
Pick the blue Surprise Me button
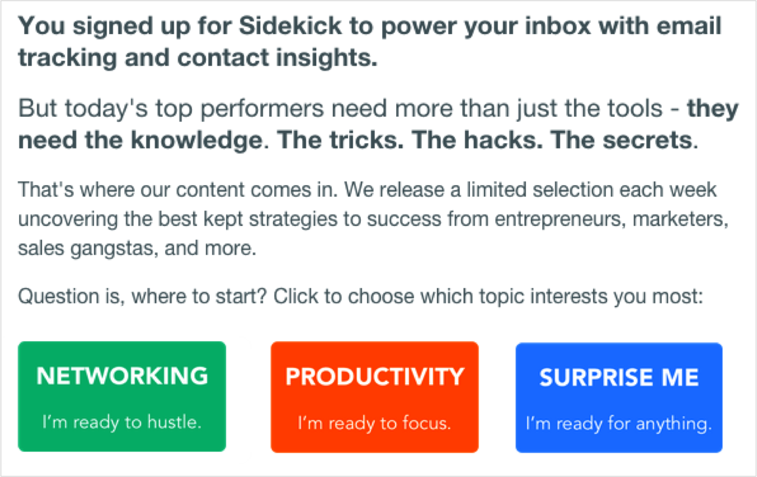(x=619, y=398)
